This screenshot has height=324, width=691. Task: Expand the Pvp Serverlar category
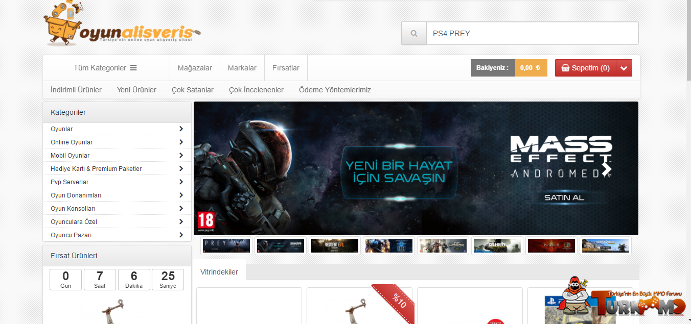click(181, 182)
